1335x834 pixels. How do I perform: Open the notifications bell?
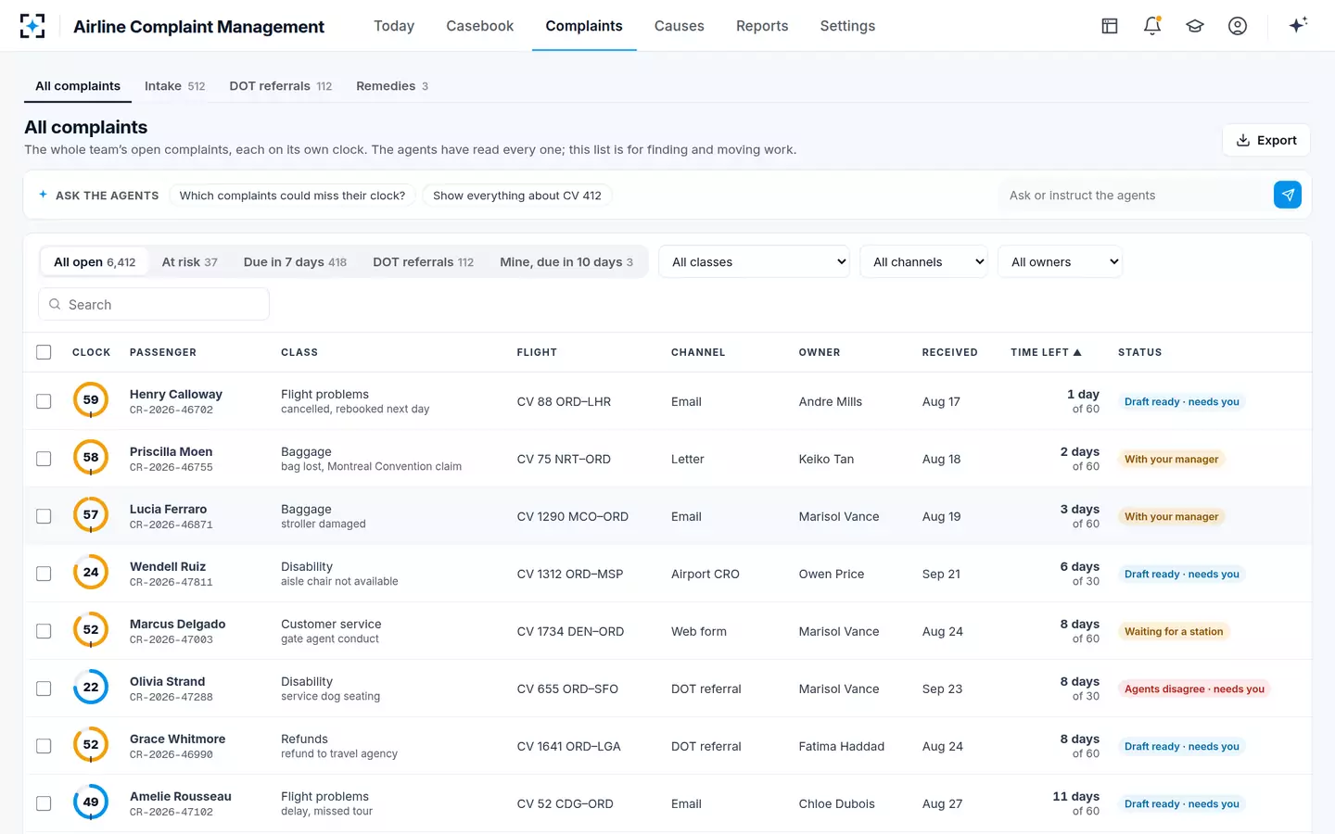pyautogui.click(x=1152, y=26)
